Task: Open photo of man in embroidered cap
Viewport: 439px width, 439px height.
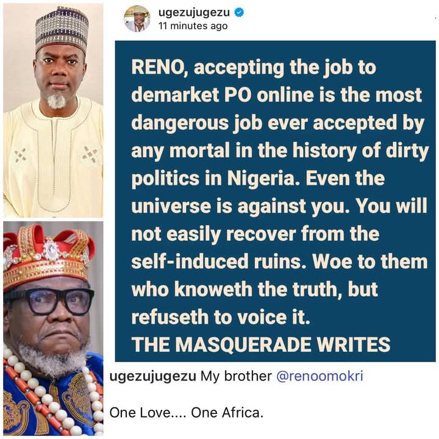Action: coord(53,110)
